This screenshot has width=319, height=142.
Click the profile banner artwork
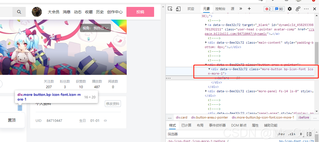tap(63, 47)
